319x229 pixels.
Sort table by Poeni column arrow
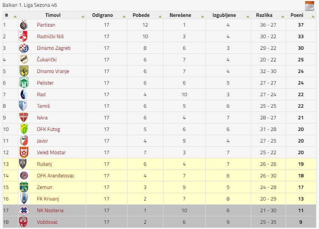313,16
